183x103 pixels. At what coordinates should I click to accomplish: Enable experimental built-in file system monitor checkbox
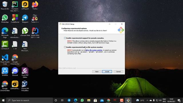pos(65,47)
